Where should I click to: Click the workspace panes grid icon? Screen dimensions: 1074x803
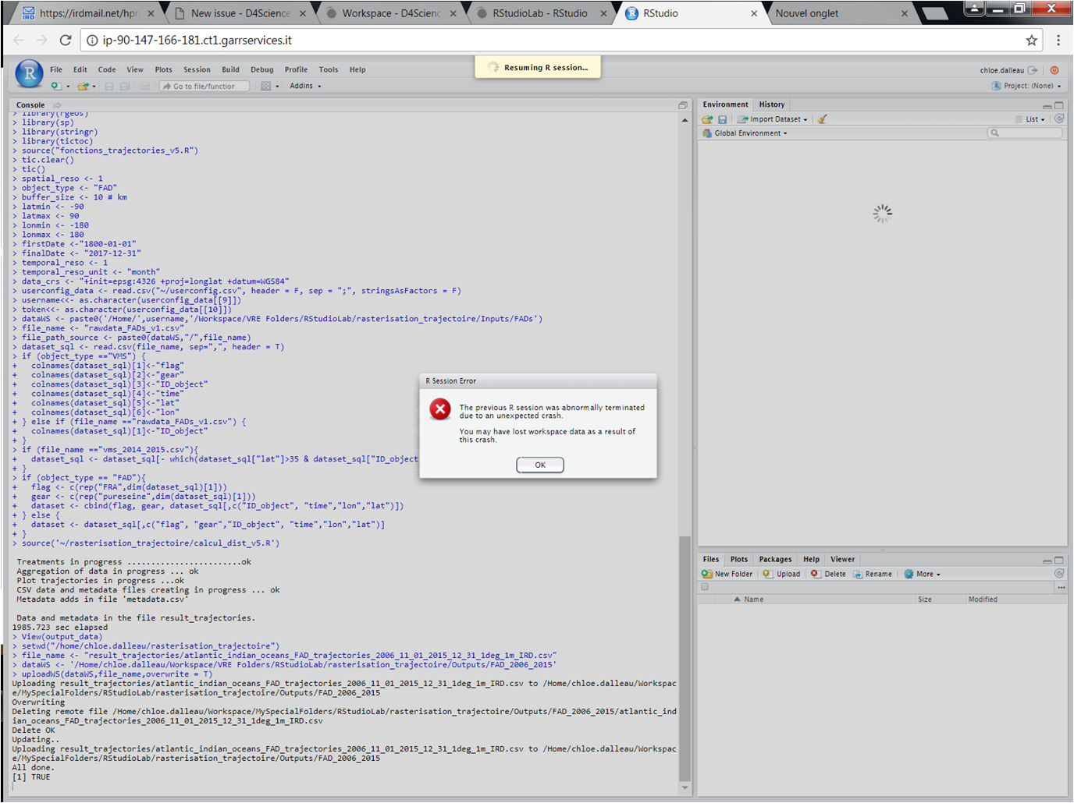[266, 87]
